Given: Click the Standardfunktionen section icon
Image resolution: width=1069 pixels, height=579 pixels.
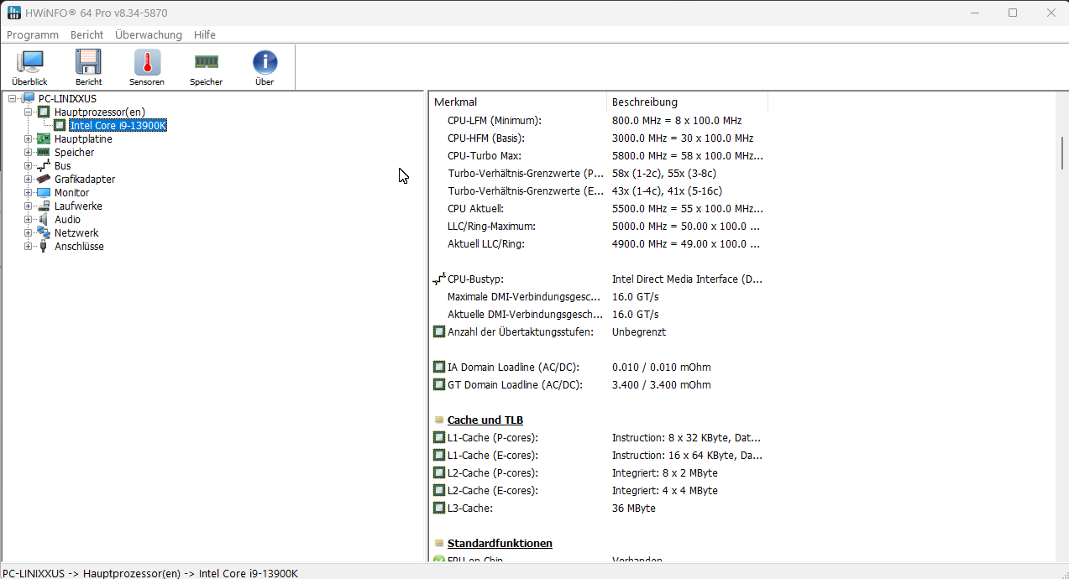Looking at the screenshot, I should 439,543.
